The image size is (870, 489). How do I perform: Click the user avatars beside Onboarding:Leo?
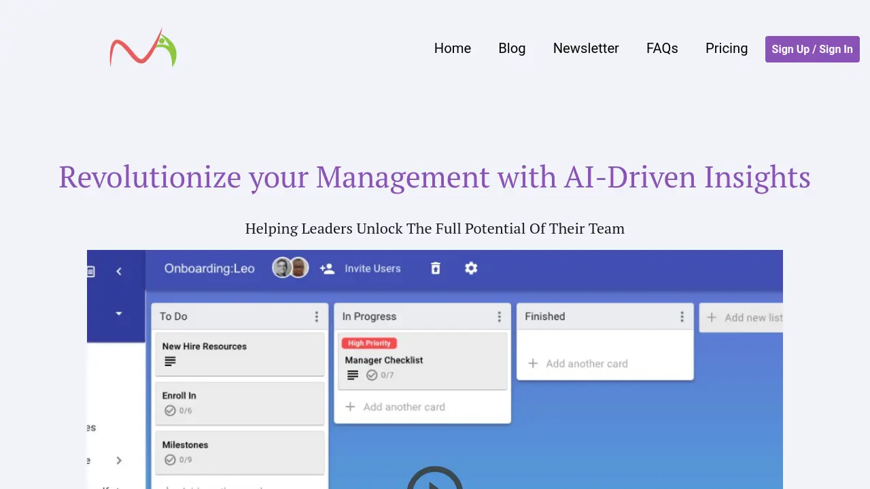tap(291, 268)
